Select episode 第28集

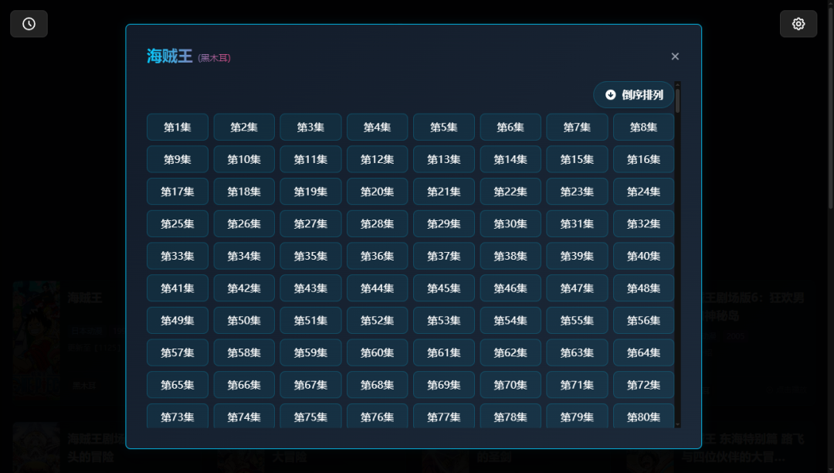[377, 223]
